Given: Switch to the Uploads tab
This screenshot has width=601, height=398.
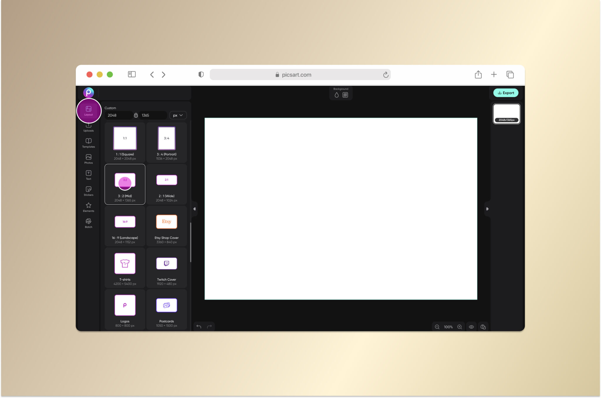Looking at the screenshot, I should pyautogui.click(x=88, y=128).
